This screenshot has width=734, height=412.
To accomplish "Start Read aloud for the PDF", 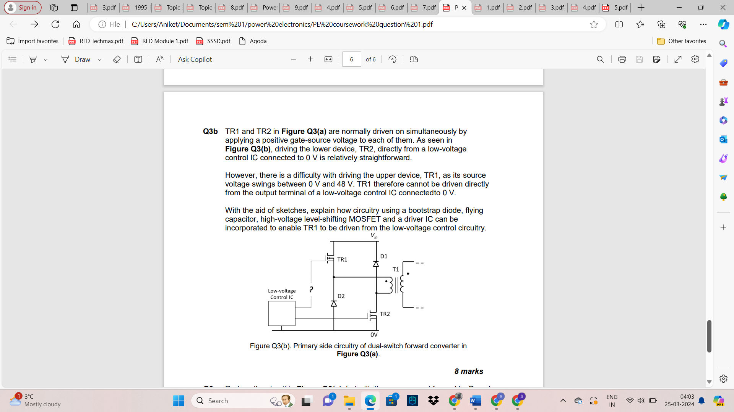I will (159, 59).
